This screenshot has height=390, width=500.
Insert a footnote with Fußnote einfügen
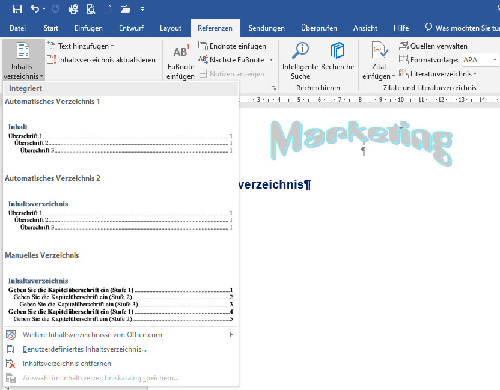(180, 62)
